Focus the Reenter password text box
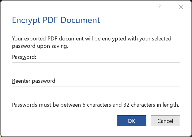The width and height of the screenshot is (192, 137). click(x=96, y=92)
